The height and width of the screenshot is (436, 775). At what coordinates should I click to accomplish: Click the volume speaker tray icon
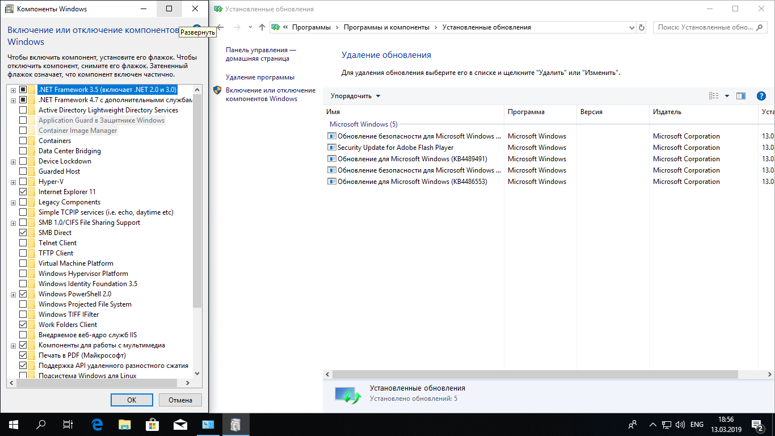[680, 424]
